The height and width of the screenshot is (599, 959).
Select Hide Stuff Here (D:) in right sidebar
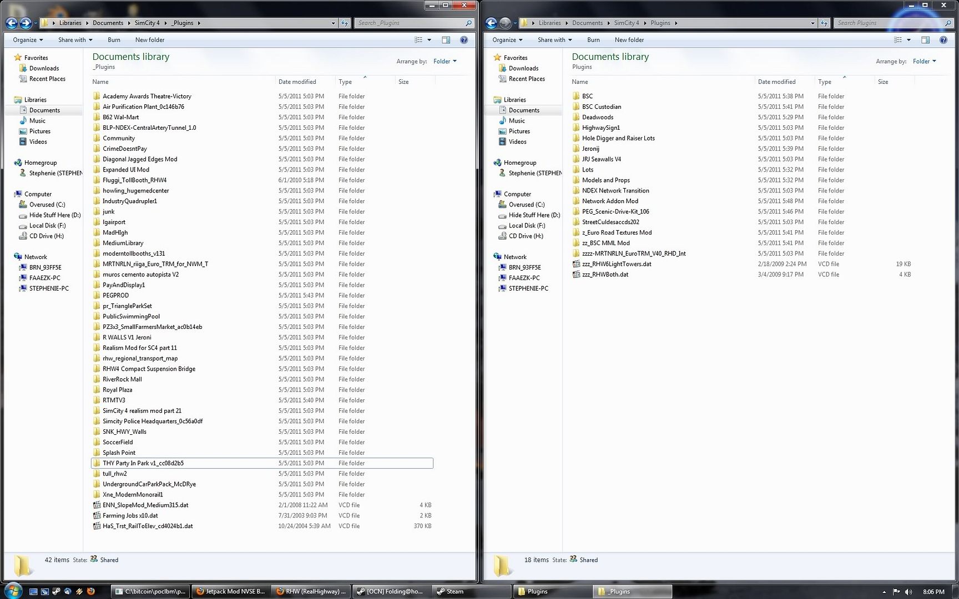534,215
